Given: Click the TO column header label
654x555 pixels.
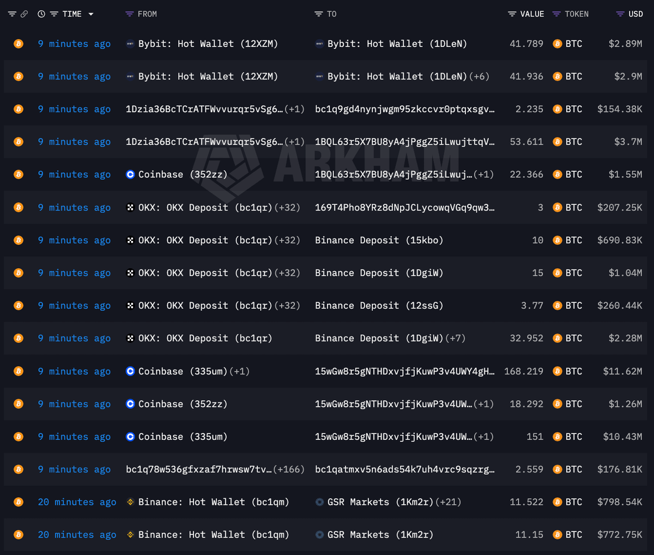Looking at the screenshot, I should click(332, 14).
